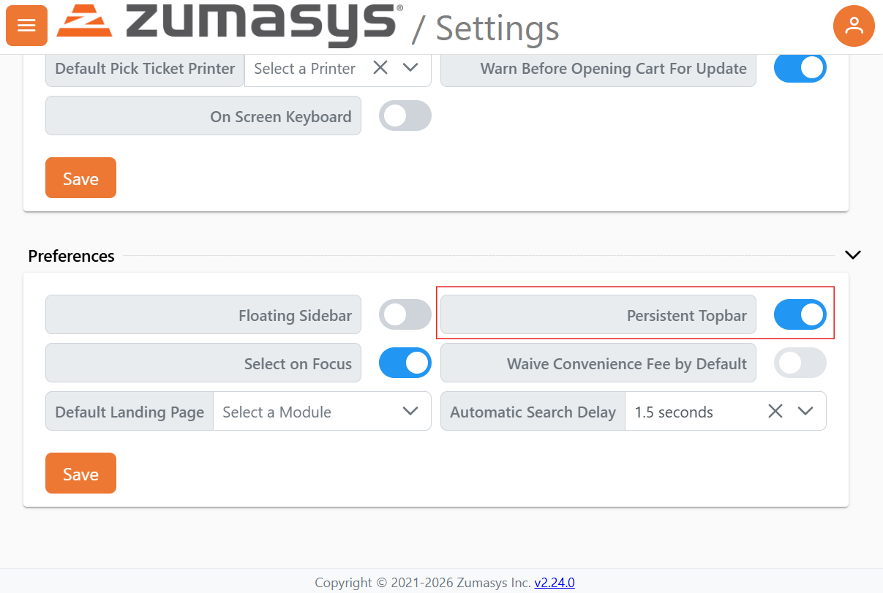Save the Preferences section settings
The width and height of the screenshot is (883, 593).
[80, 473]
